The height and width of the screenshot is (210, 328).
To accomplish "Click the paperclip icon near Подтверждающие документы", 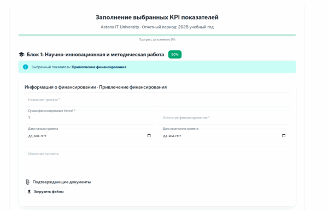I will pos(27,182).
